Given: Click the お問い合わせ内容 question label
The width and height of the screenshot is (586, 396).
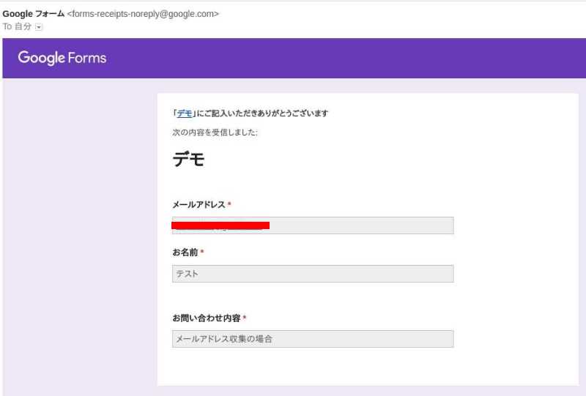Looking at the screenshot, I should point(207,318).
